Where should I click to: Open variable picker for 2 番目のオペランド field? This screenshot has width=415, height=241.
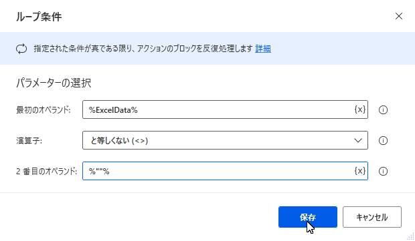pyautogui.click(x=360, y=171)
